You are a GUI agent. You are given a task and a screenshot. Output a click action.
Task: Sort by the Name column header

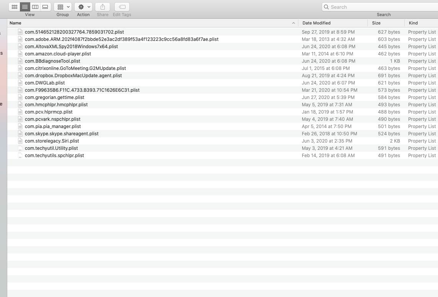click(153, 23)
